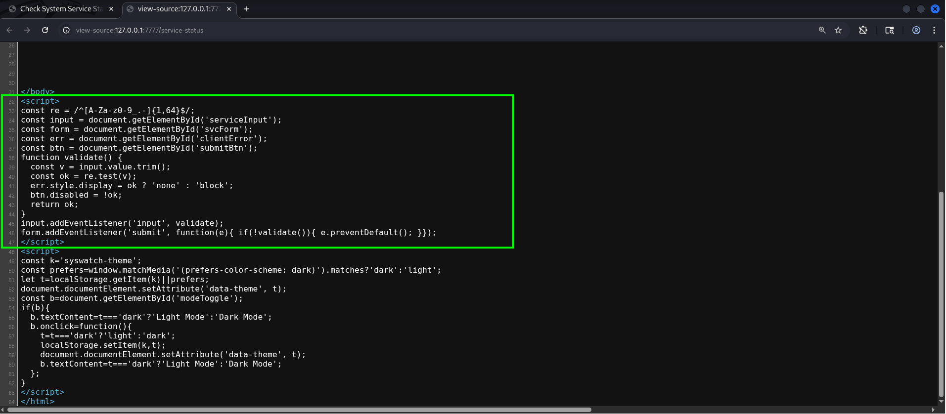Click "const k='syswatch-theme';" line
Screen dimensions: 946x414
click(x=81, y=261)
